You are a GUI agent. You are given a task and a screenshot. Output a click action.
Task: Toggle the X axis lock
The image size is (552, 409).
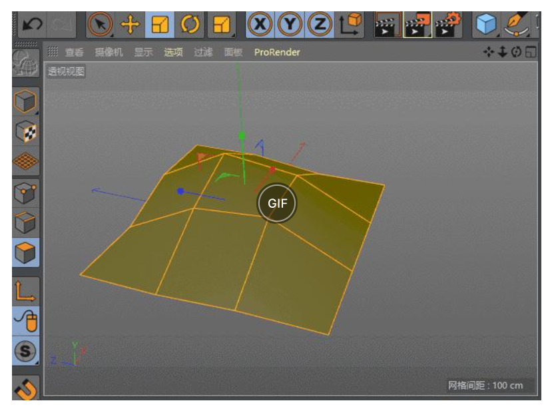(x=260, y=25)
